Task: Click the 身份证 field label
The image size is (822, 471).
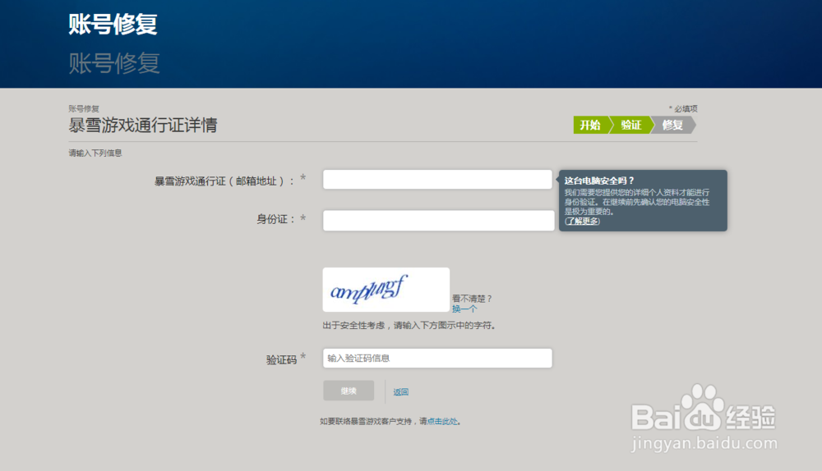Action: (x=275, y=219)
